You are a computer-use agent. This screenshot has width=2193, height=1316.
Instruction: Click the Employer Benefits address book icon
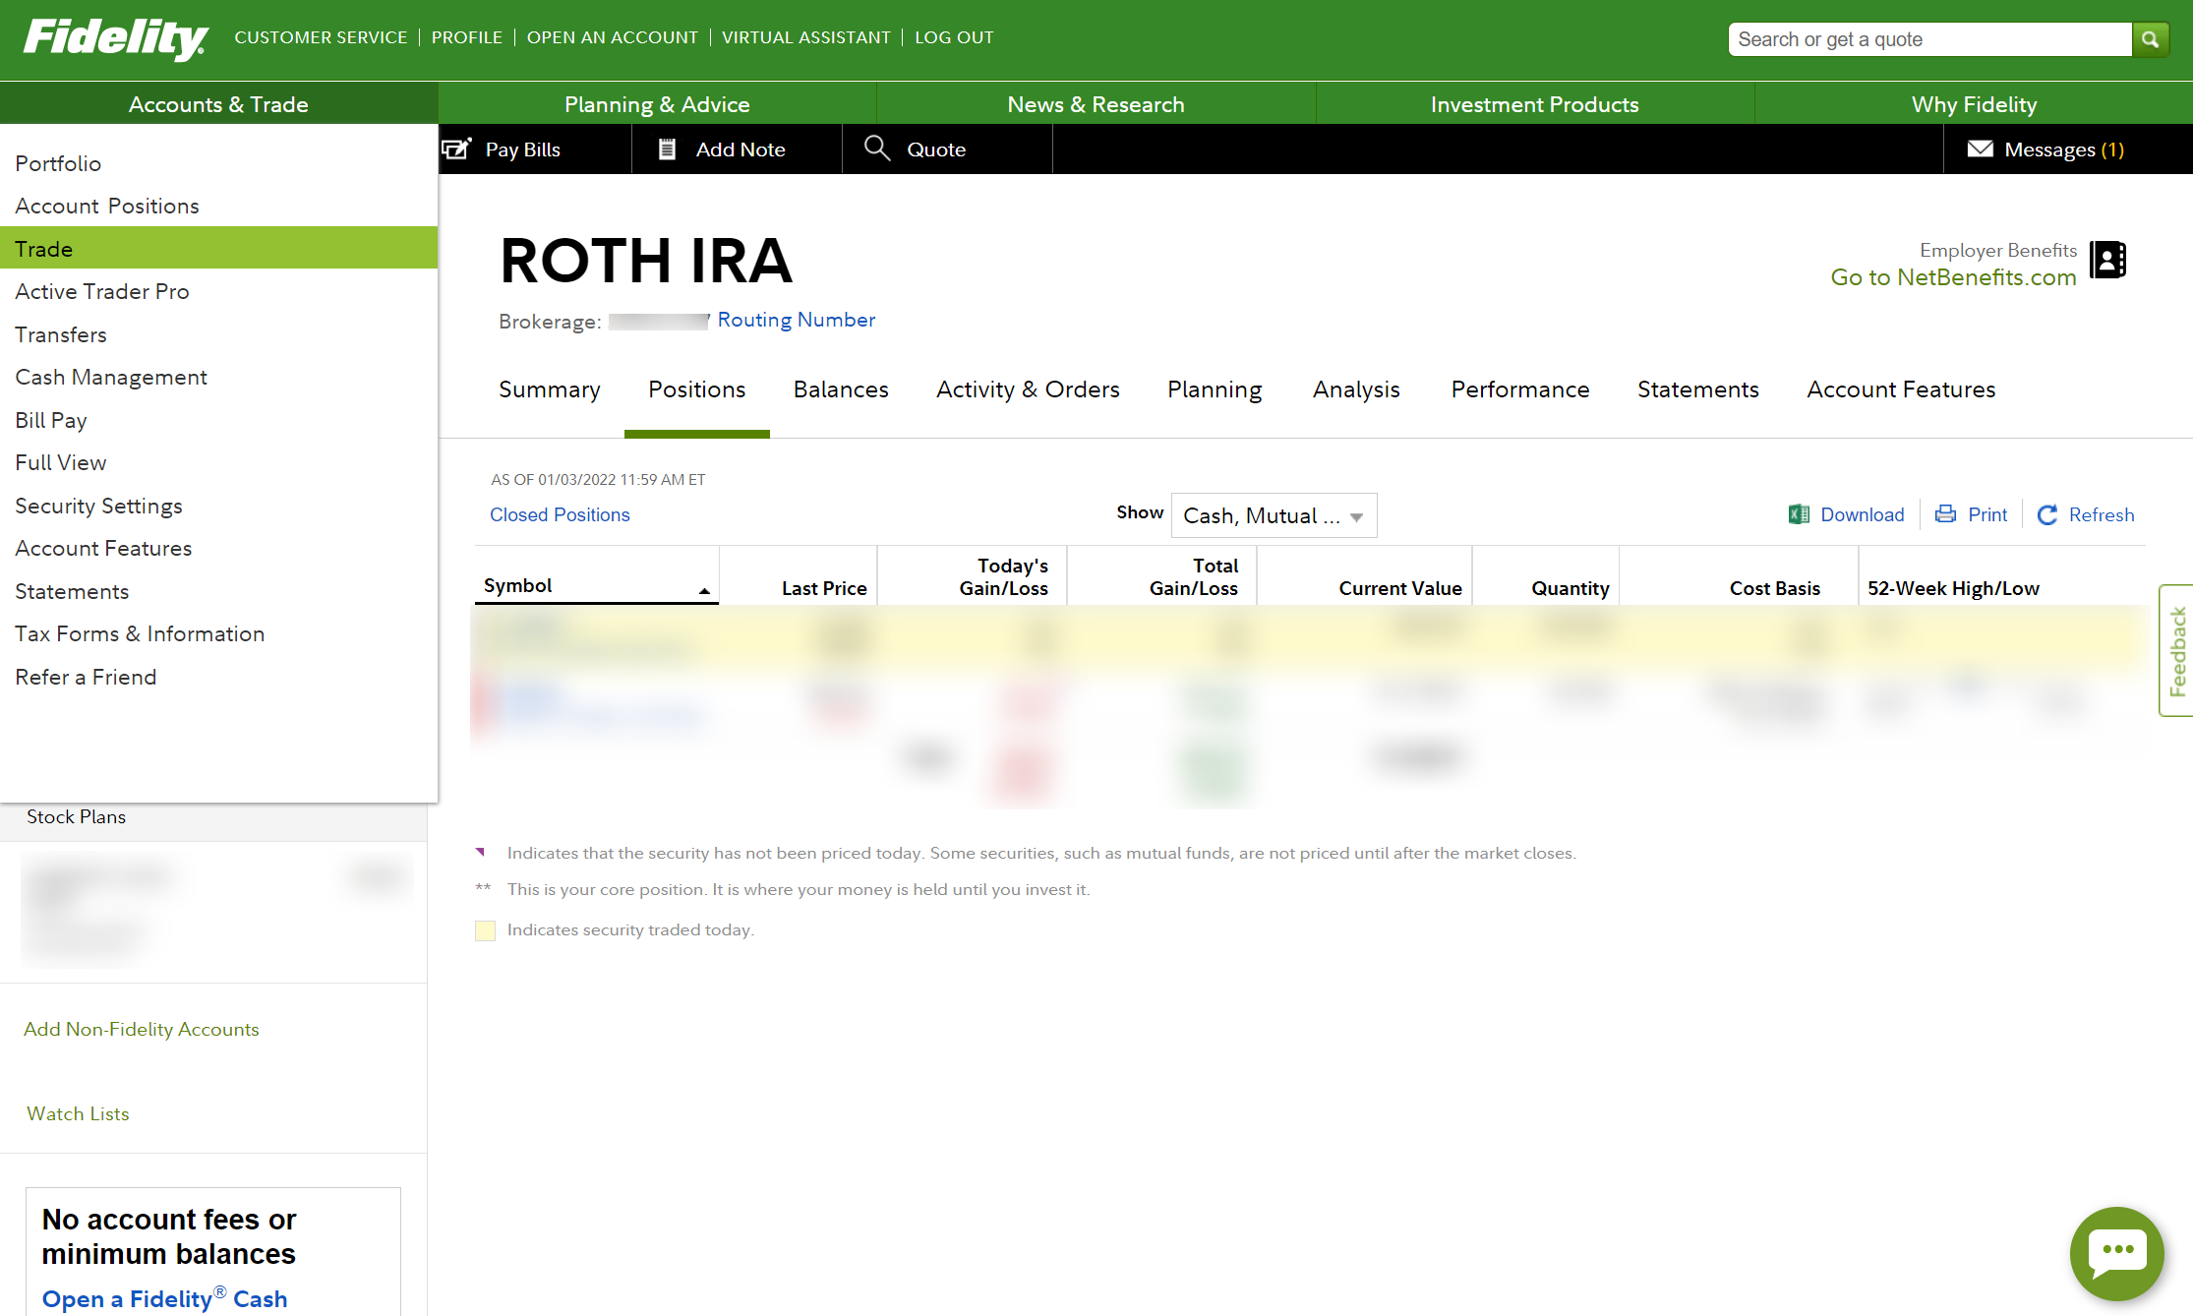pos(2107,260)
